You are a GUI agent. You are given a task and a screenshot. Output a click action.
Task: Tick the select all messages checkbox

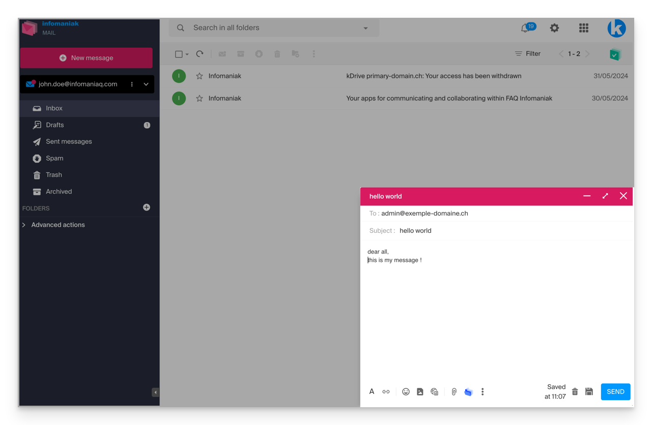coord(179,54)
